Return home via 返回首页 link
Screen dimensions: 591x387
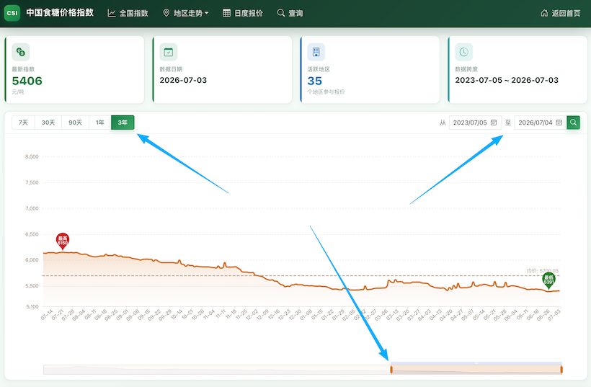561,13
